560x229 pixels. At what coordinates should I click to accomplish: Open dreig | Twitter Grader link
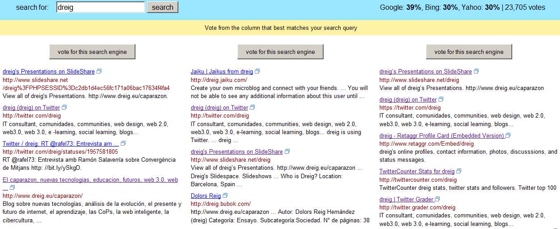406,199
